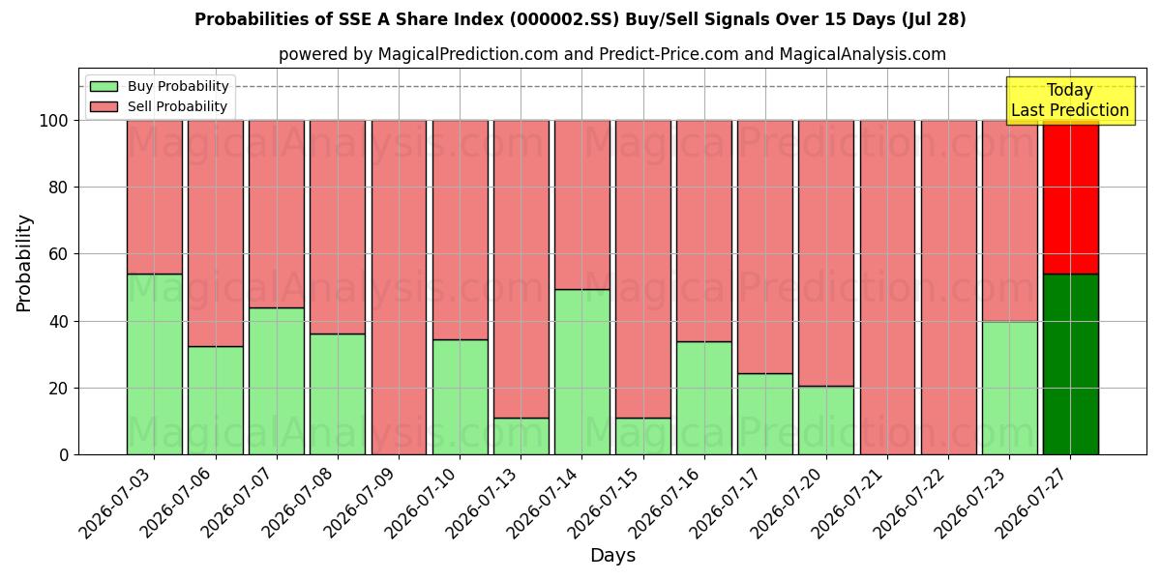This screenshot has height=580, width=1161.
Task: Click the bright red sell bar for 2026-07-27
Action: [x=1071, y=197]
